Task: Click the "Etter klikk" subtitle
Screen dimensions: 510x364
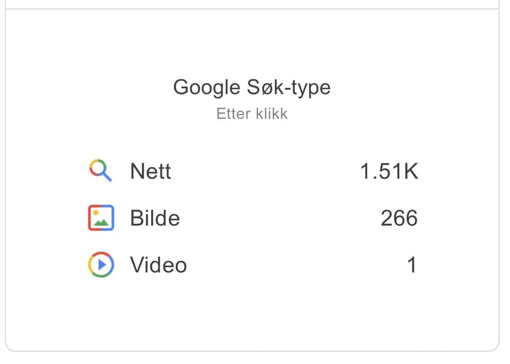Action: click(x=252, y=114)
